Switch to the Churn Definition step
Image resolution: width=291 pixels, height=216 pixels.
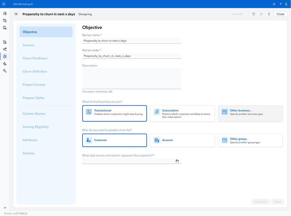[x=35, y=71]
